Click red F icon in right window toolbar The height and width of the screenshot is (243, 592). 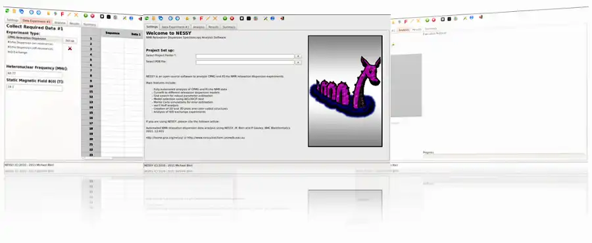[x=406, y=22]
